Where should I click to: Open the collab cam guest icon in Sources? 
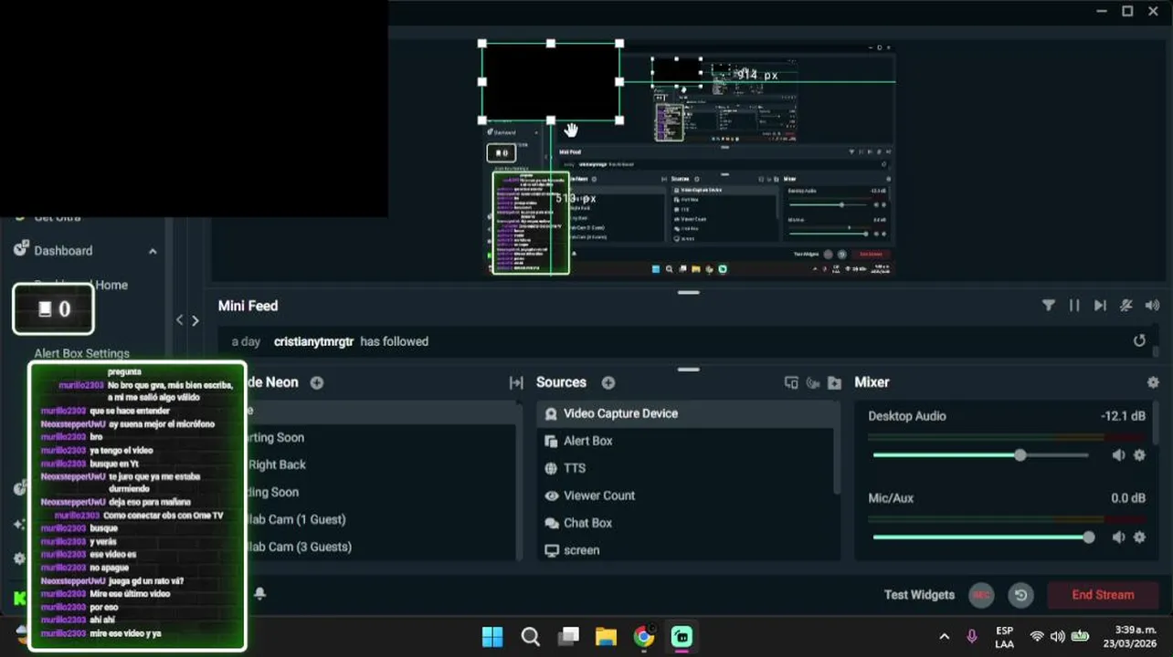coord(813,383)
